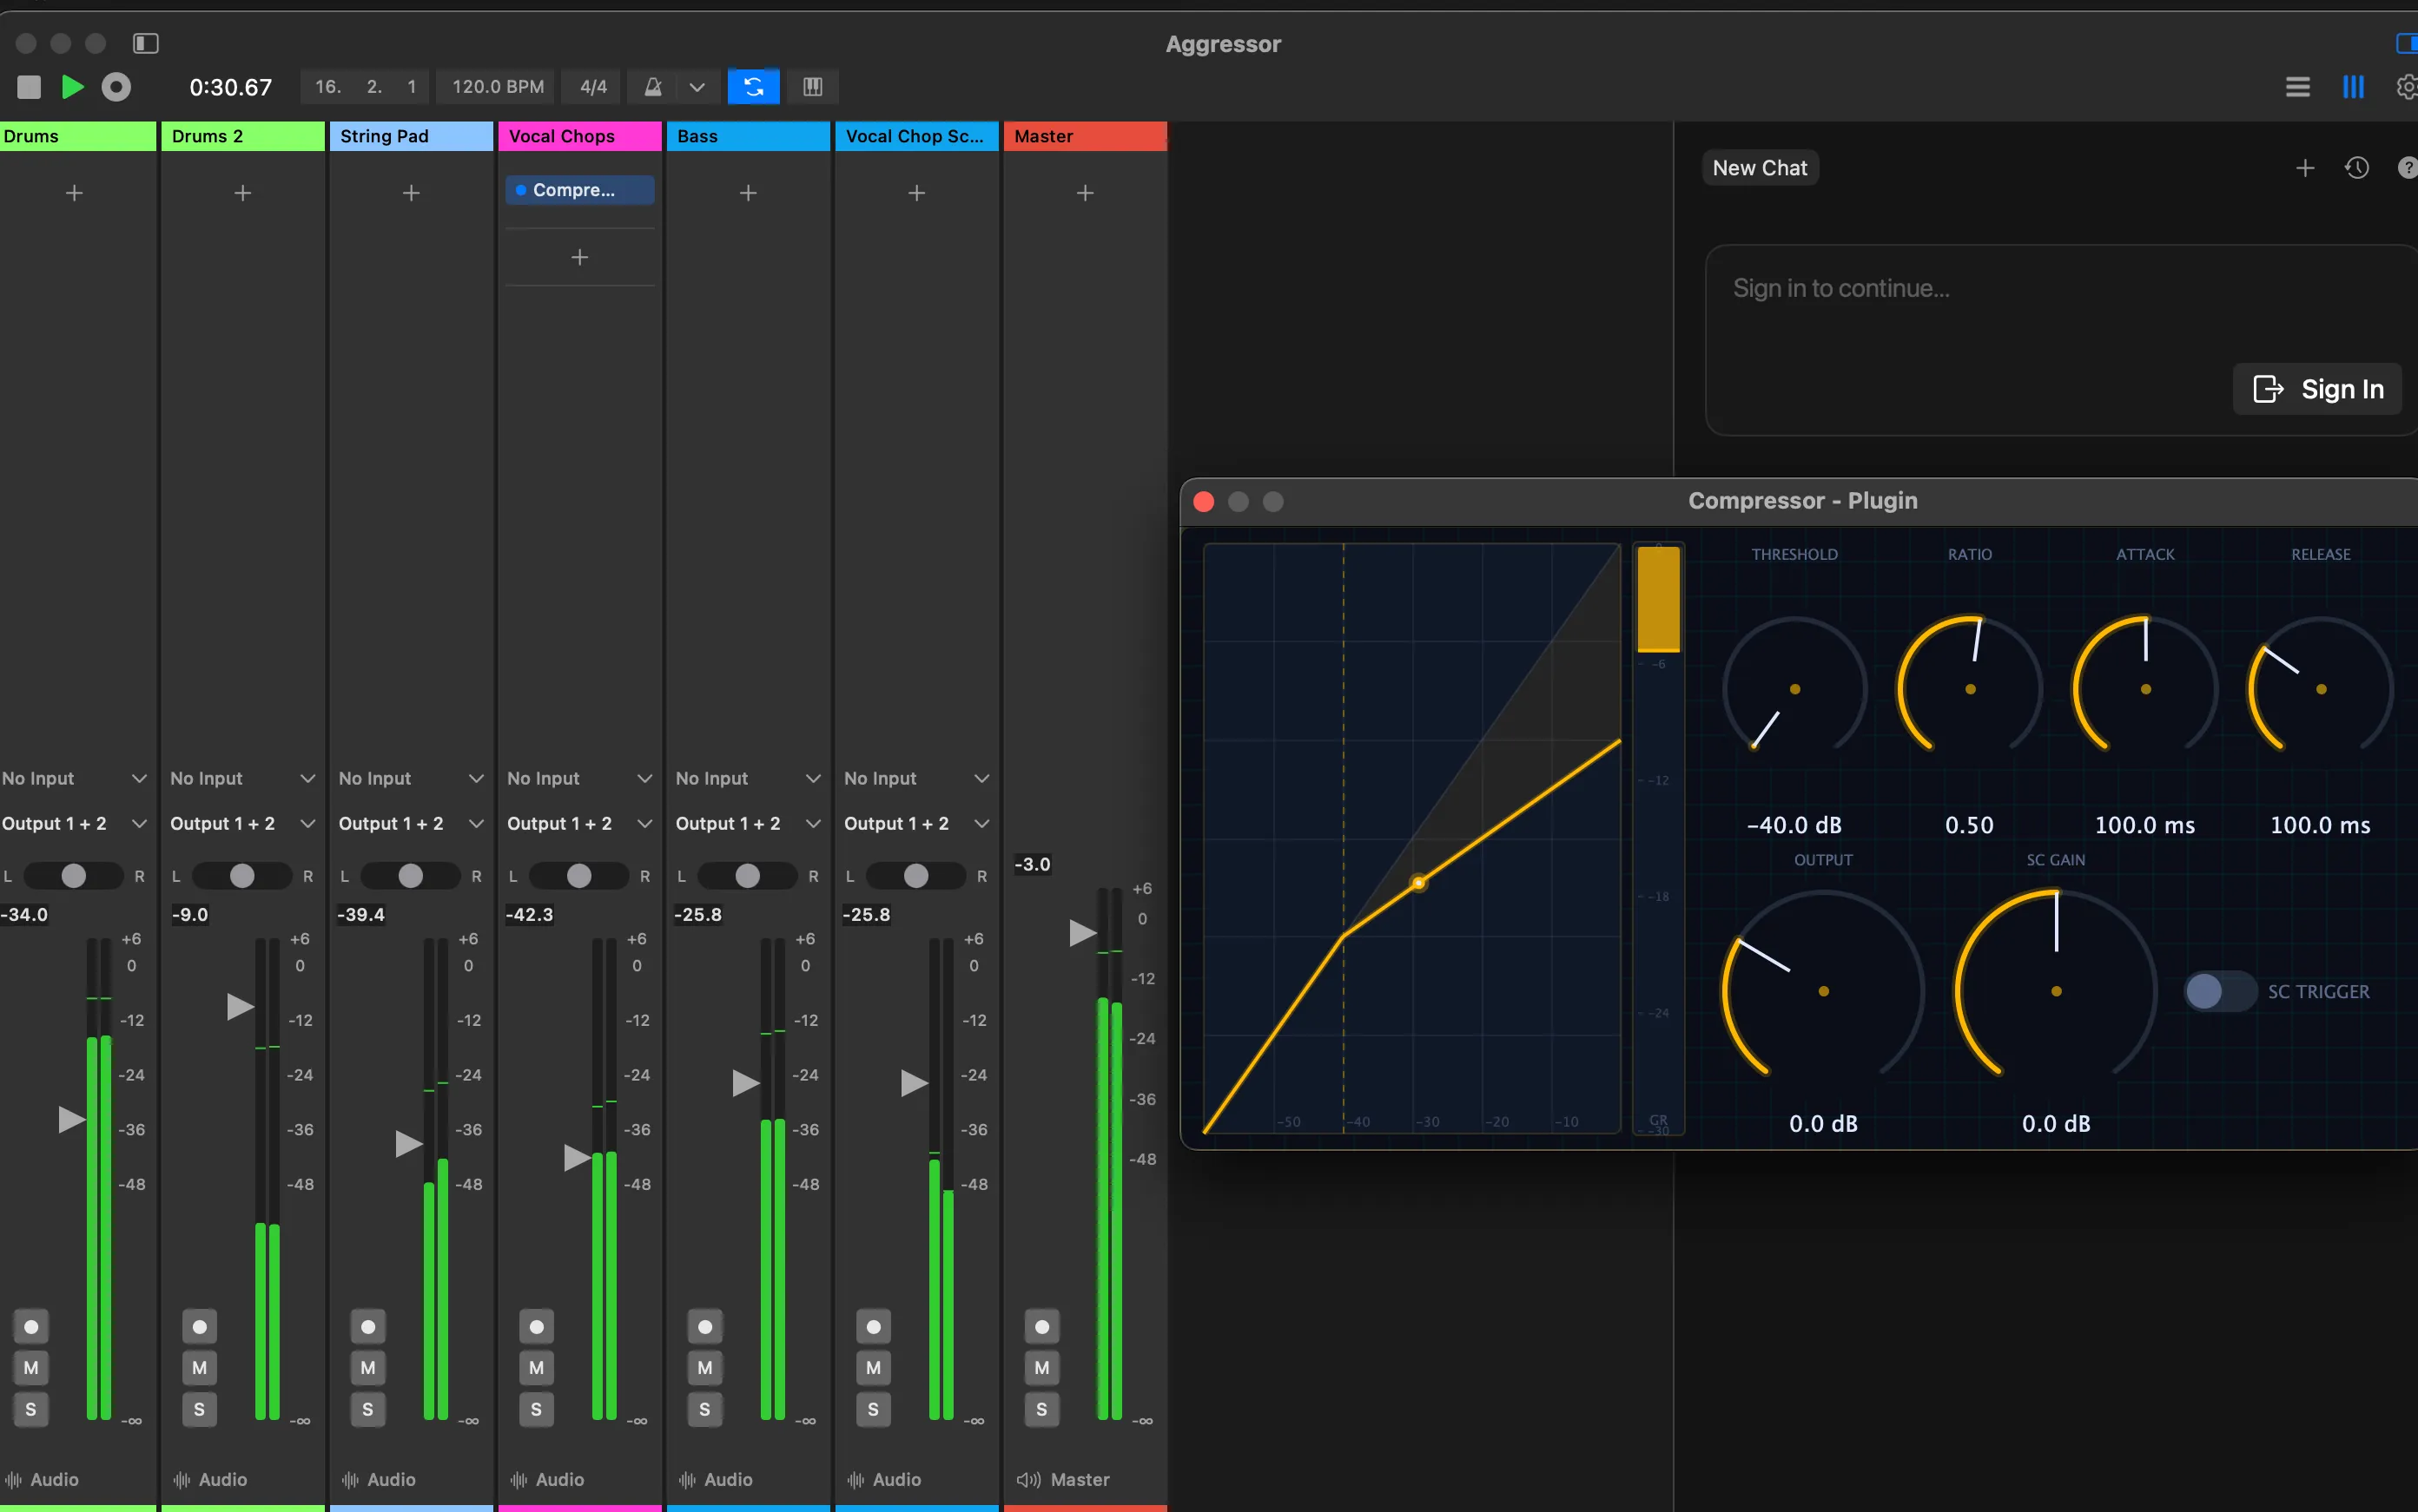This screenshot has width=2418, height=1512.
Task: Solo the Drums track
Action: 31,1409
